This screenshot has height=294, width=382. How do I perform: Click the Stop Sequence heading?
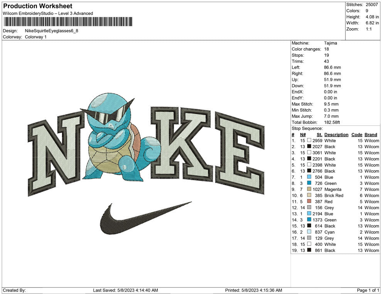point(307,128)
